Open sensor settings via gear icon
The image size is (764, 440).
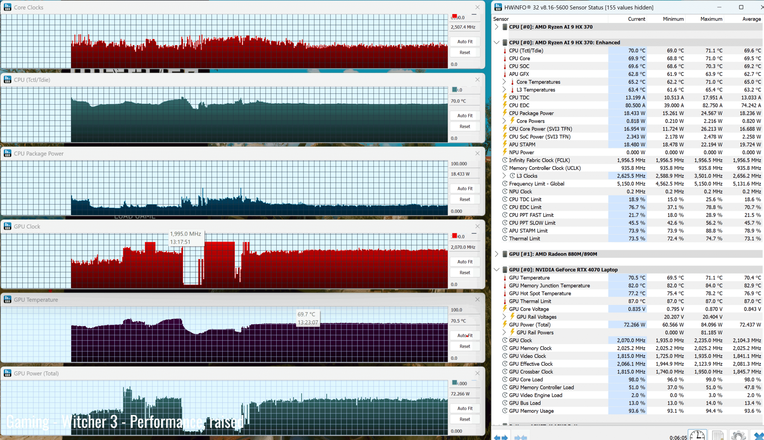click(738, 436)
